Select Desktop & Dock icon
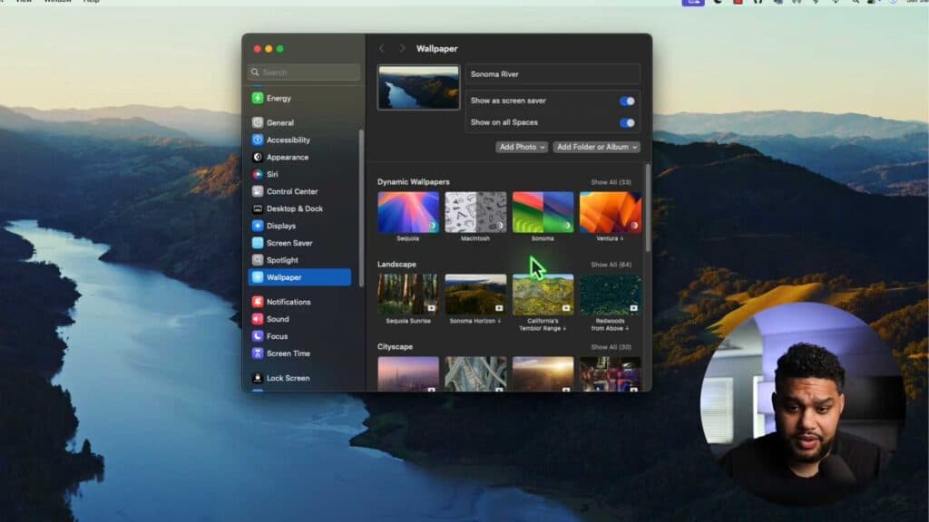Image resolution: width=929 pixels, height=522 pixels. pos(257,208)
